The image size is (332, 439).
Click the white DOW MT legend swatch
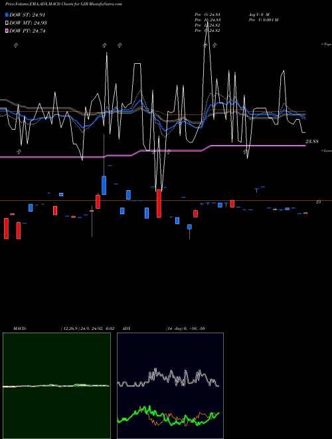pos(7,23)
